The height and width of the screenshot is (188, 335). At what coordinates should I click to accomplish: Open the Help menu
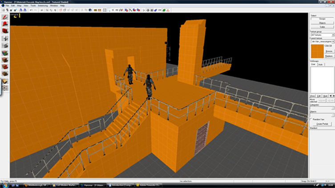(62, 5)
